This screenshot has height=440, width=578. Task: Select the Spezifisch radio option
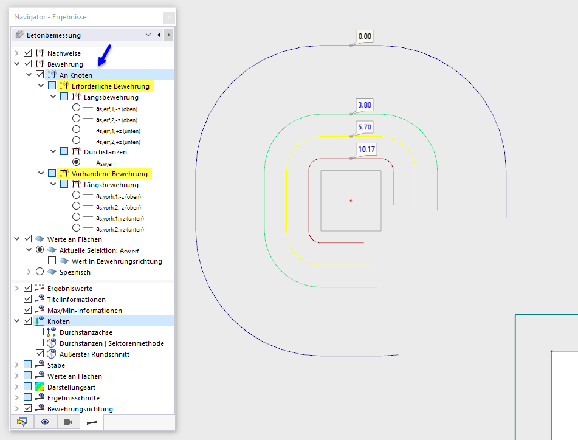(40, 272)
